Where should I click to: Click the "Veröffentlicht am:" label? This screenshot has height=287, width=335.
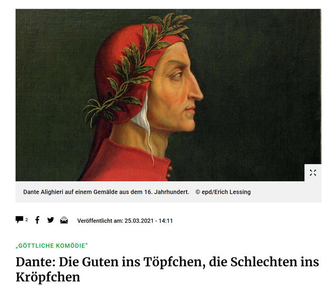coord(100,221)
